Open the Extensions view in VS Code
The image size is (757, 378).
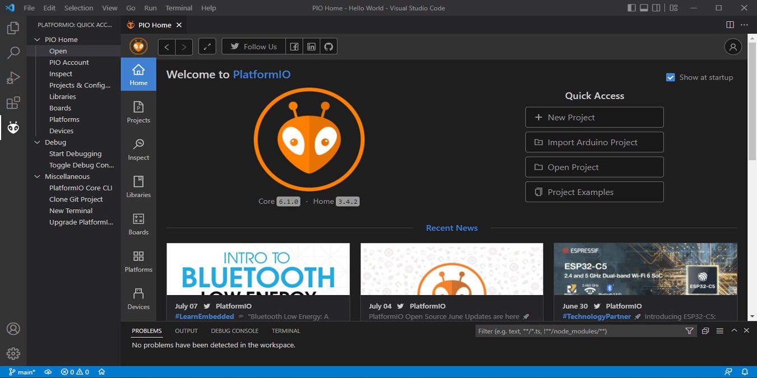tap(12, 102)
